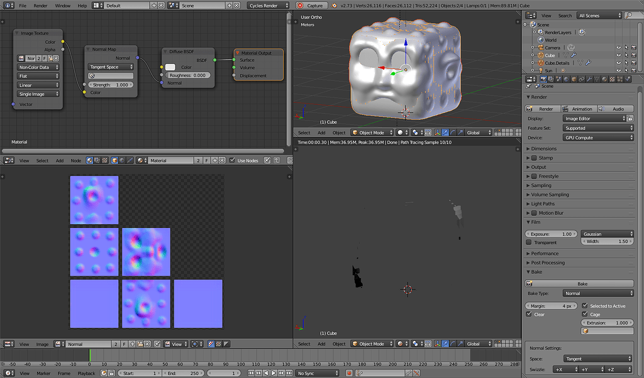This screenshot has height=378, width=644.
Task: Open the Feature Set Supported dropdown
Action: (x=598, y=128)
